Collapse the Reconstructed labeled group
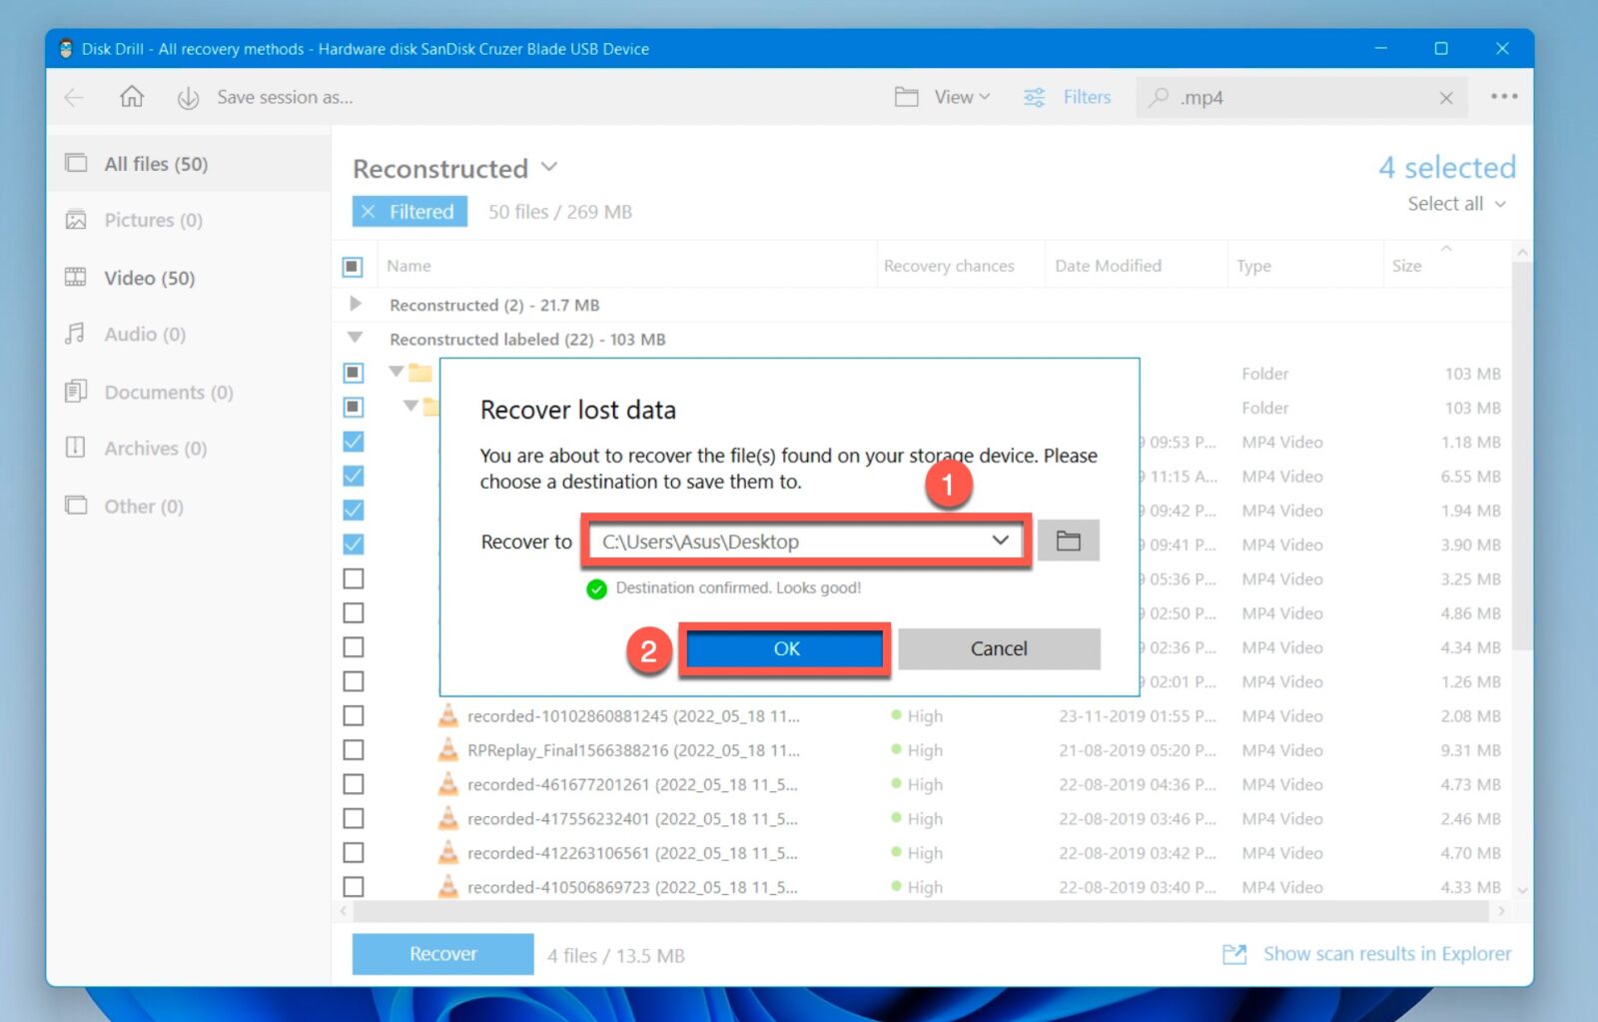1598x1022 pixels. 355,339
